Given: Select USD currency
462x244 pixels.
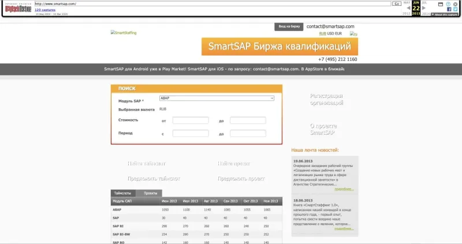Looking at the screenshot, I should coord(330,33).
